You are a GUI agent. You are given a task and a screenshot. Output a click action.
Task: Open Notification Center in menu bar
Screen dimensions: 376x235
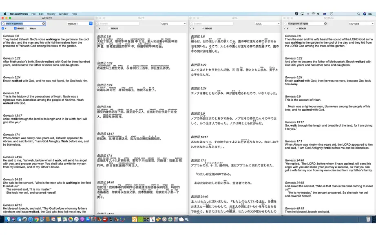point(370,14)
